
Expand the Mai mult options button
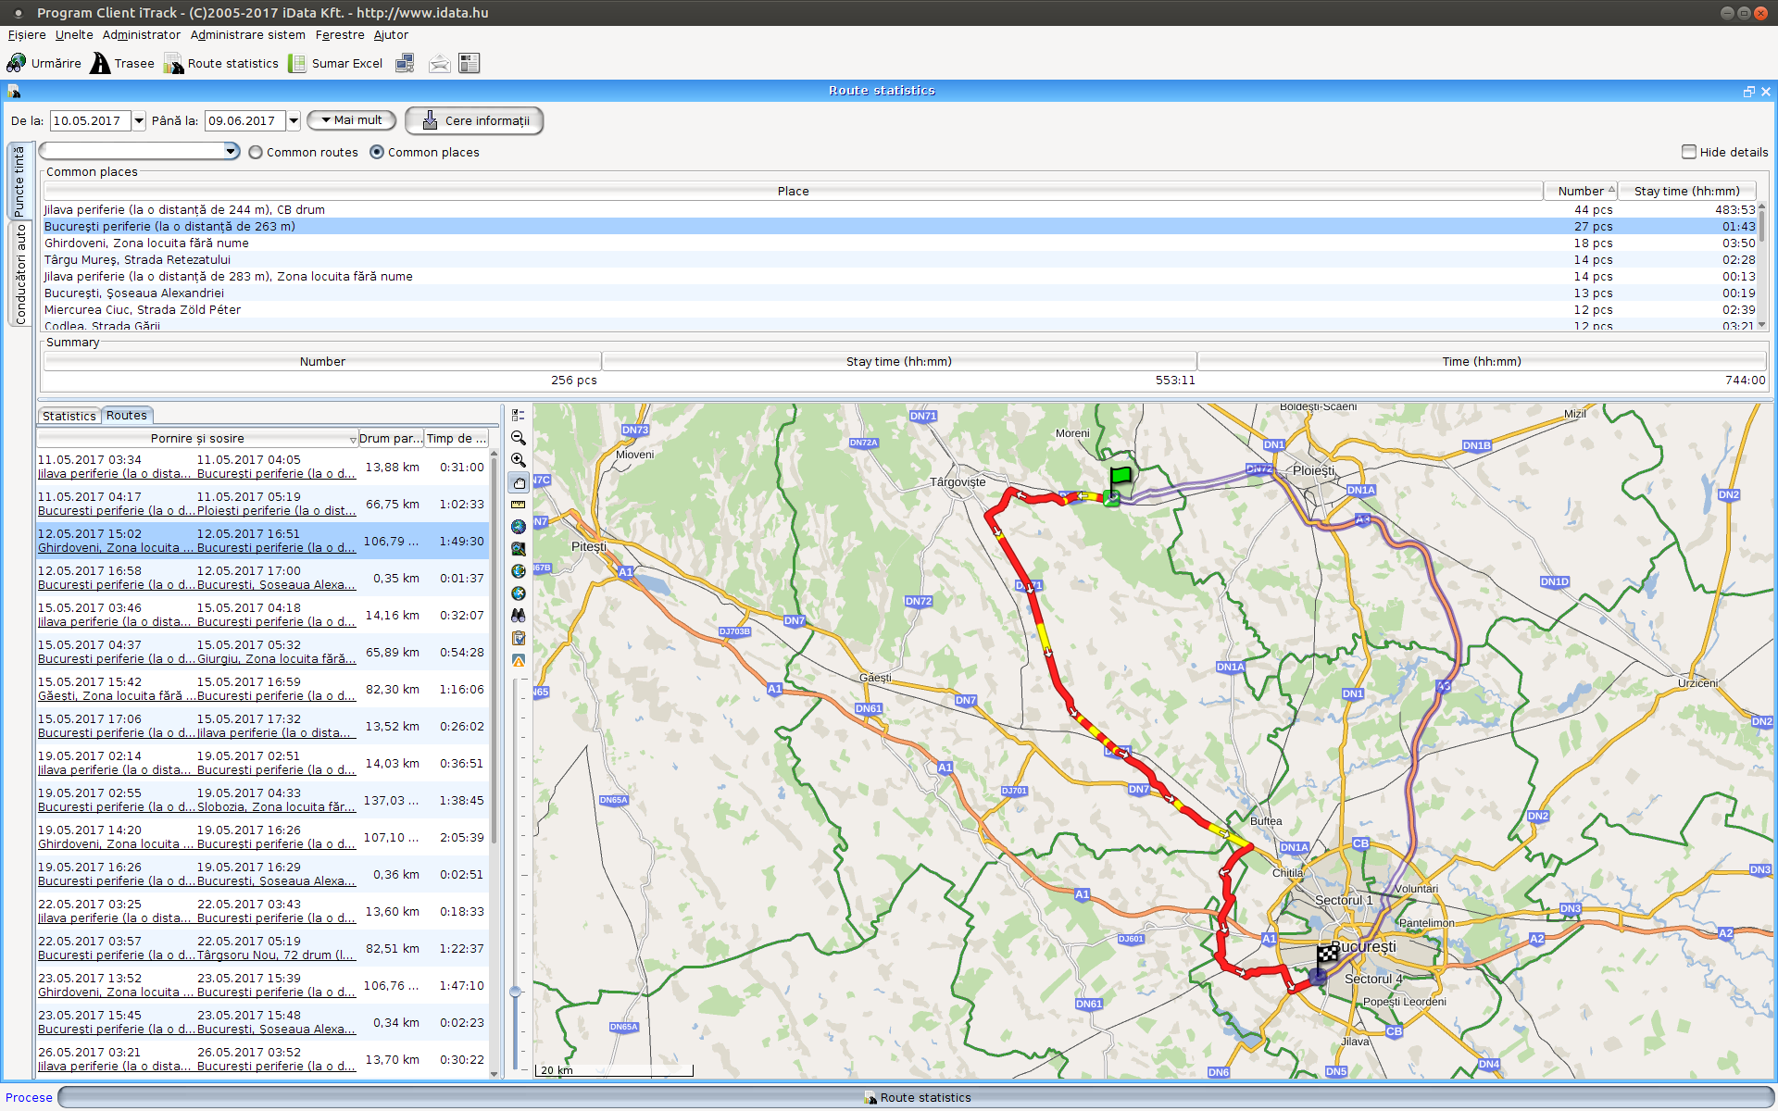click(x=352, y=120)
